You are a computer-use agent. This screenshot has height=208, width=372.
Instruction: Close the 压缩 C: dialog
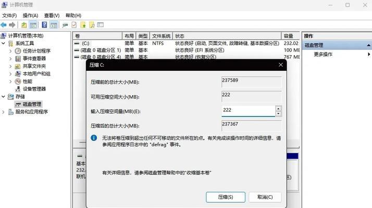coord(281,65)
